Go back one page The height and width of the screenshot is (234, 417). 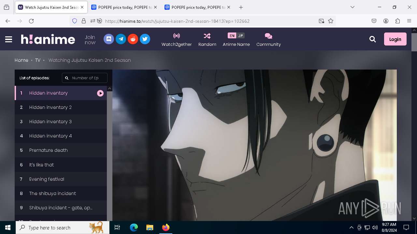tap(8, 21)
